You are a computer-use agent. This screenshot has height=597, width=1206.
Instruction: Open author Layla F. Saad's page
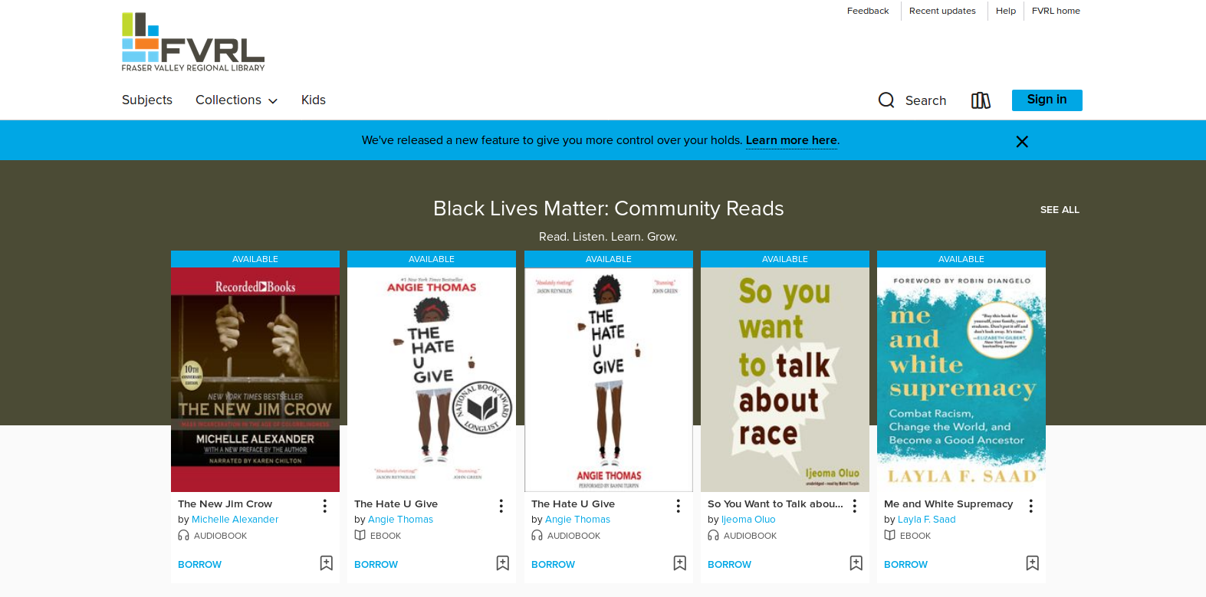pyautogui.click(x=927, y=520)
